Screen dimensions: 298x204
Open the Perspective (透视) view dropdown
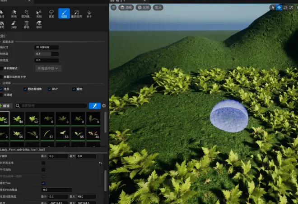pyautogui.click(x=126, y=8)
